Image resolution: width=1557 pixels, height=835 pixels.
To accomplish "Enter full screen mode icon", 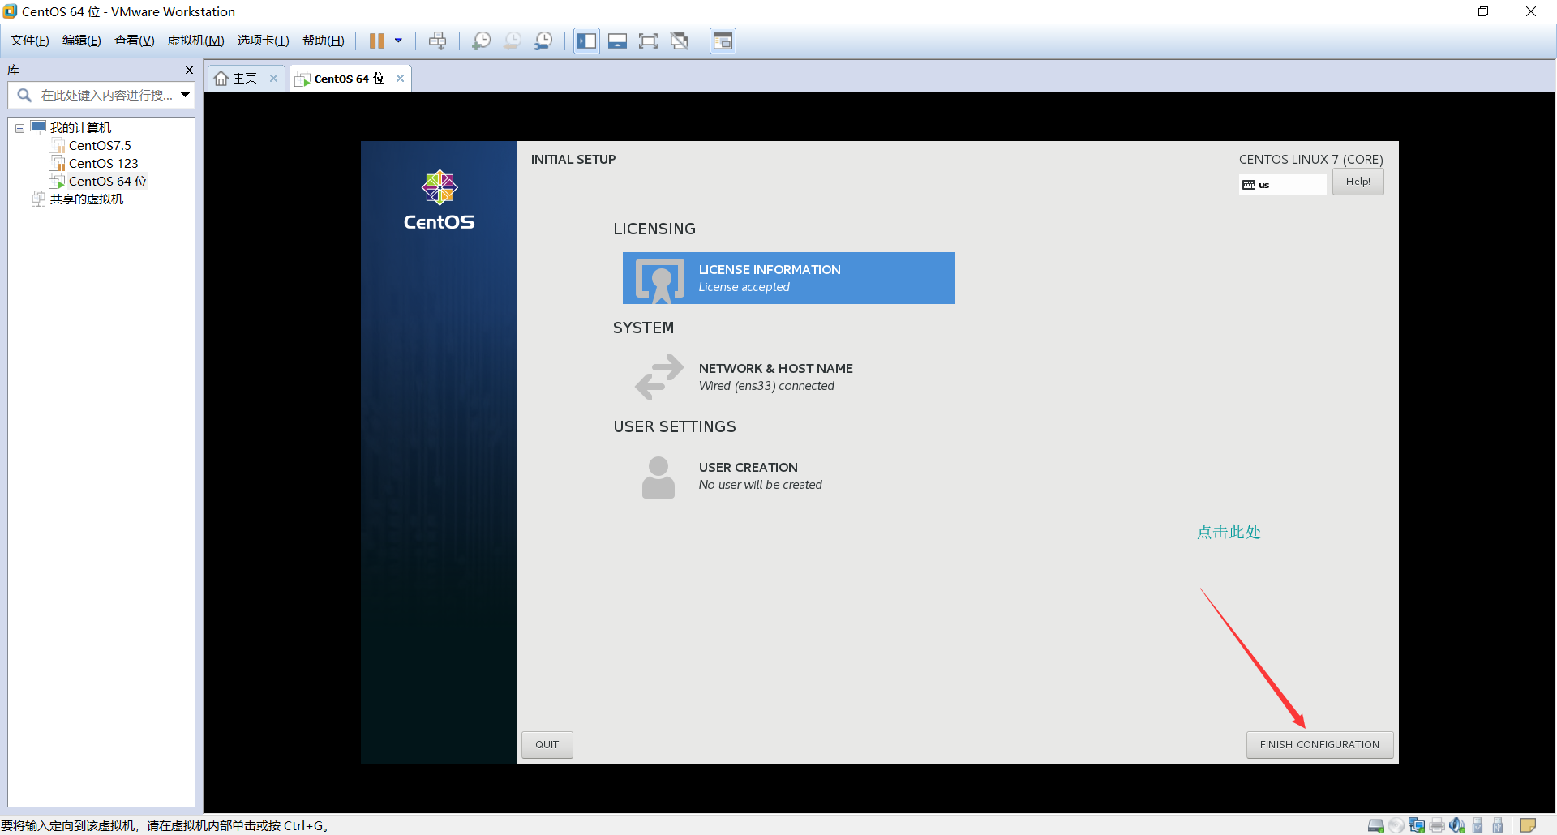I will (648, 41).
